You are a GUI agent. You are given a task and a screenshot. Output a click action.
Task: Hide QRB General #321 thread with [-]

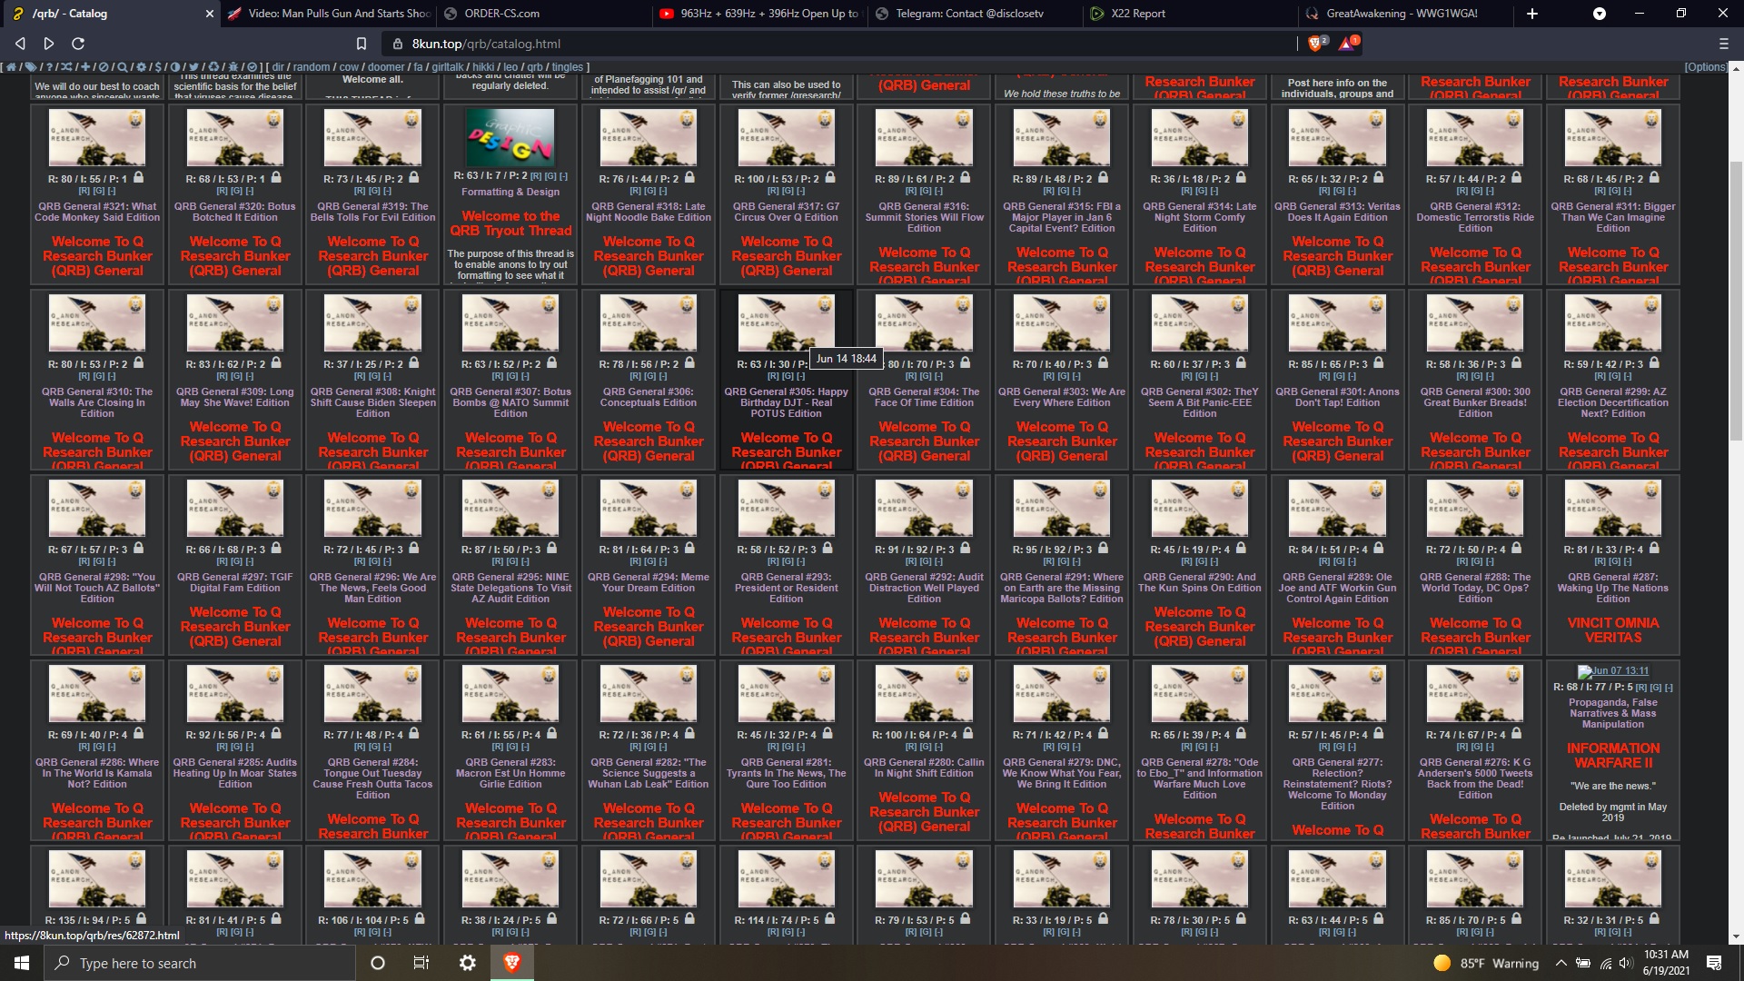112,191
